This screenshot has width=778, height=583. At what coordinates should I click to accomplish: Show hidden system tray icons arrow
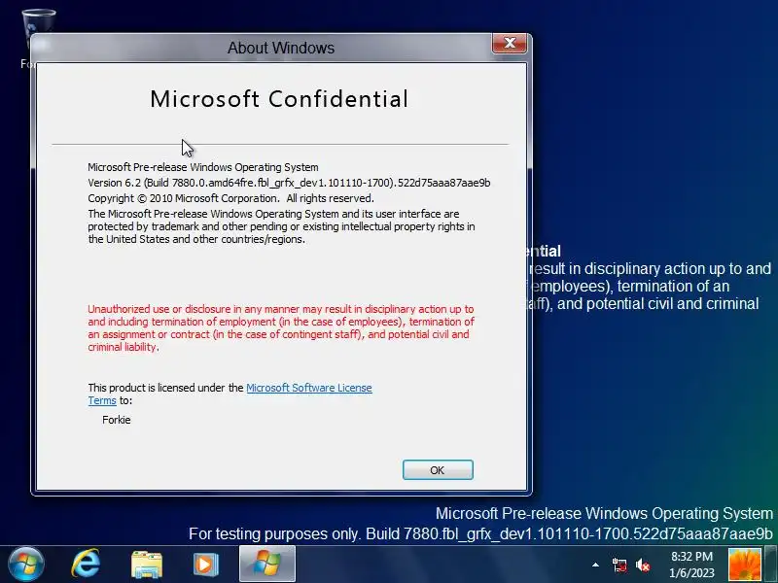coord(595,565)
